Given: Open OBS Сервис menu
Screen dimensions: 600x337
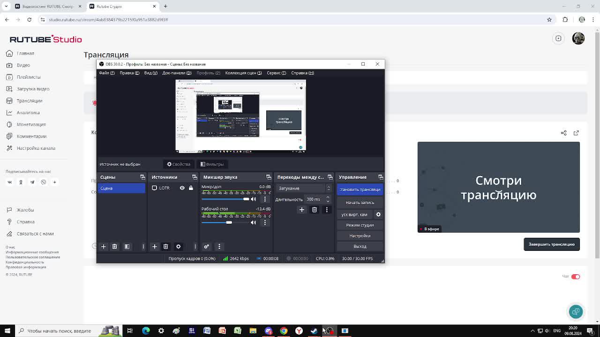Looking at the screenshot, I should (277, 73).
